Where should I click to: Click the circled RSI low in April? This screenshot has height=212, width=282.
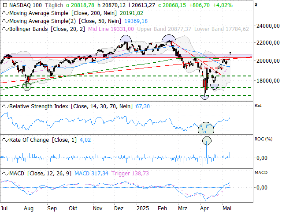coord(206,129)
